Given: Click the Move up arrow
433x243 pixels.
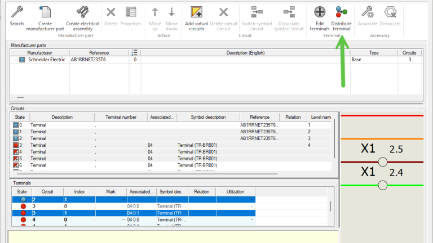Looking at the screenshot, I should (x=155, y=12).
